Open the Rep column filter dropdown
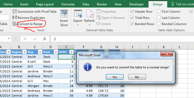The width and height of the screenshot is (194, 98). tap(40, 52)
